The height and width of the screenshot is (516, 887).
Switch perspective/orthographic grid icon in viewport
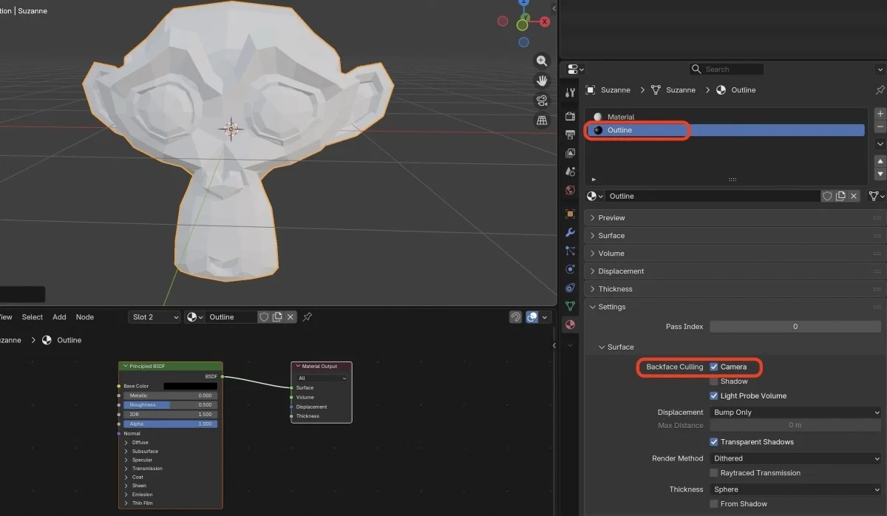[x=542, y=120]
